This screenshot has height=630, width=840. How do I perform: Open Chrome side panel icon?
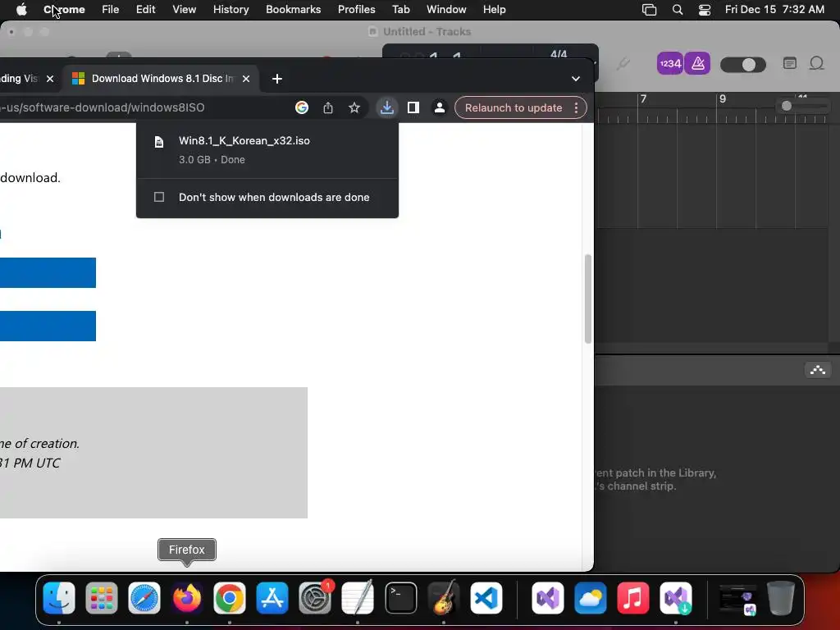click(413, 107)
